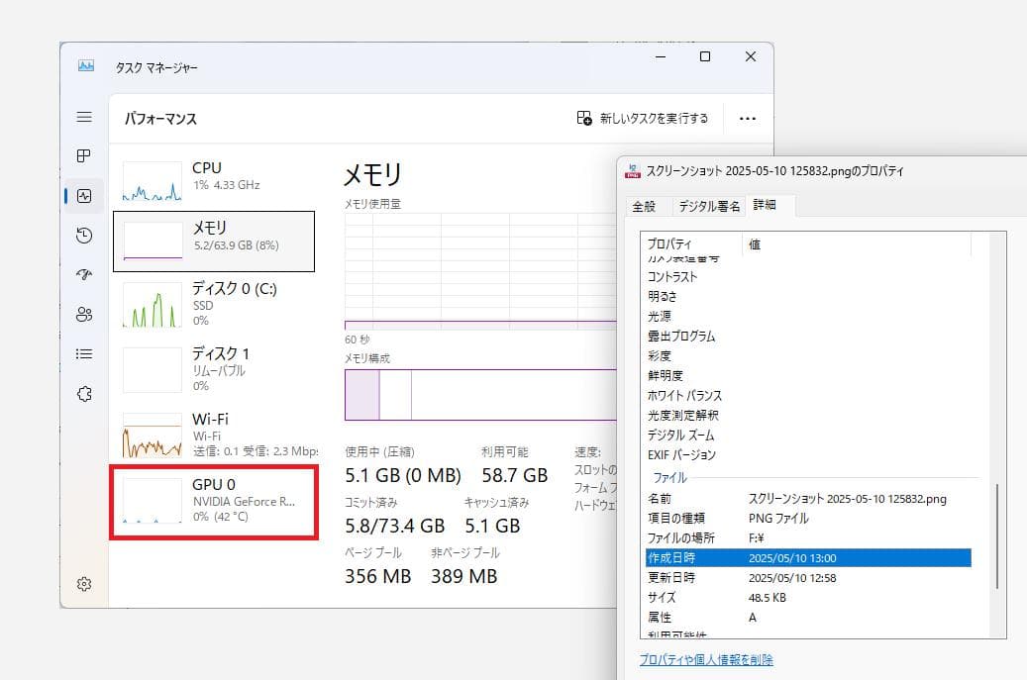Screen dimensions: 1027x680
Task: Open the Users page icon
Action: click(84, 315)
